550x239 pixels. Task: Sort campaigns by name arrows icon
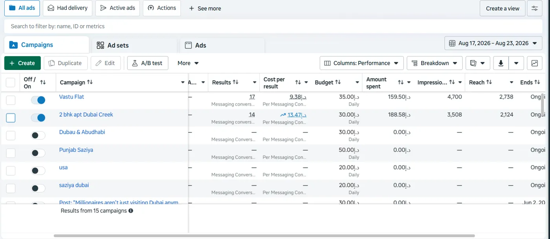point(90,82)
